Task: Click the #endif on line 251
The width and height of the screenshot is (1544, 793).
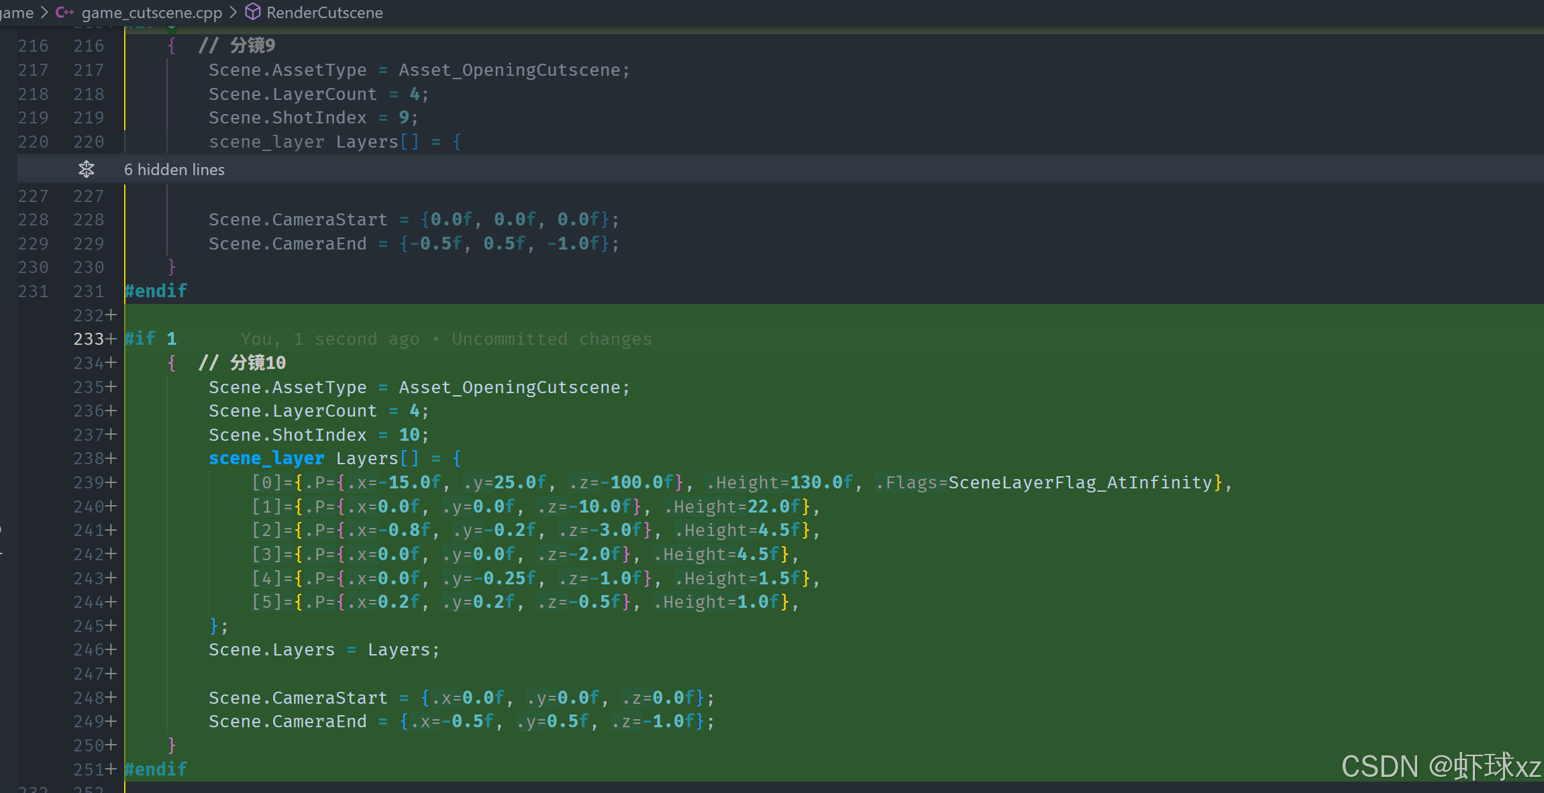Action: click(156, 769)
